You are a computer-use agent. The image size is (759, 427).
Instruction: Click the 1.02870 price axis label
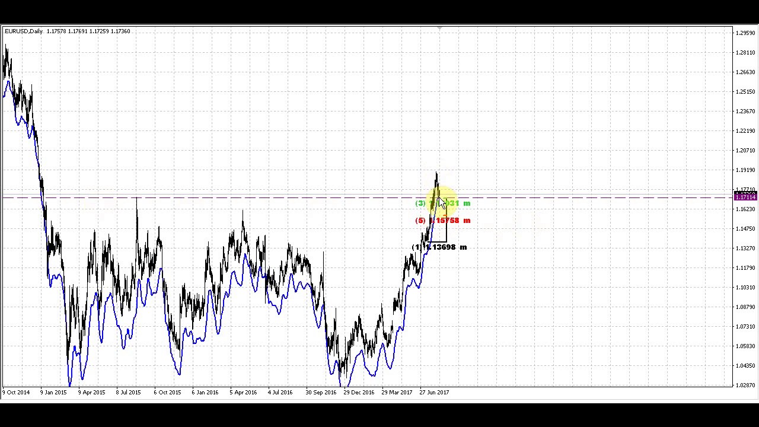point(745,385)
